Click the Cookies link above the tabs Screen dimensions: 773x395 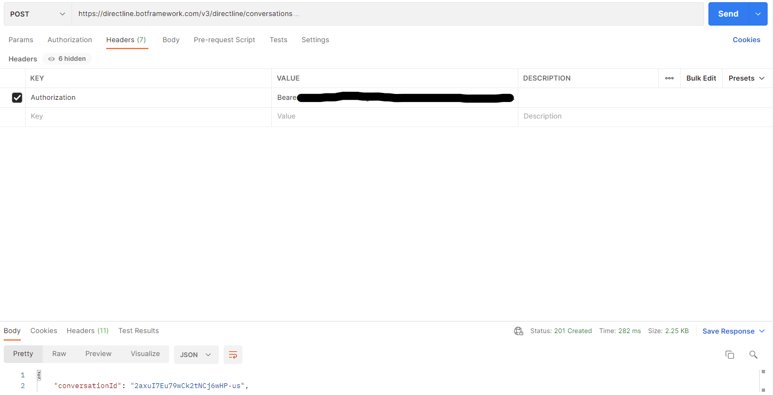click(746, 39)
